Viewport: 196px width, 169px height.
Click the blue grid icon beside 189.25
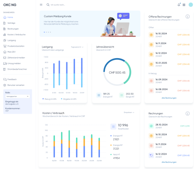coord(99,95)
